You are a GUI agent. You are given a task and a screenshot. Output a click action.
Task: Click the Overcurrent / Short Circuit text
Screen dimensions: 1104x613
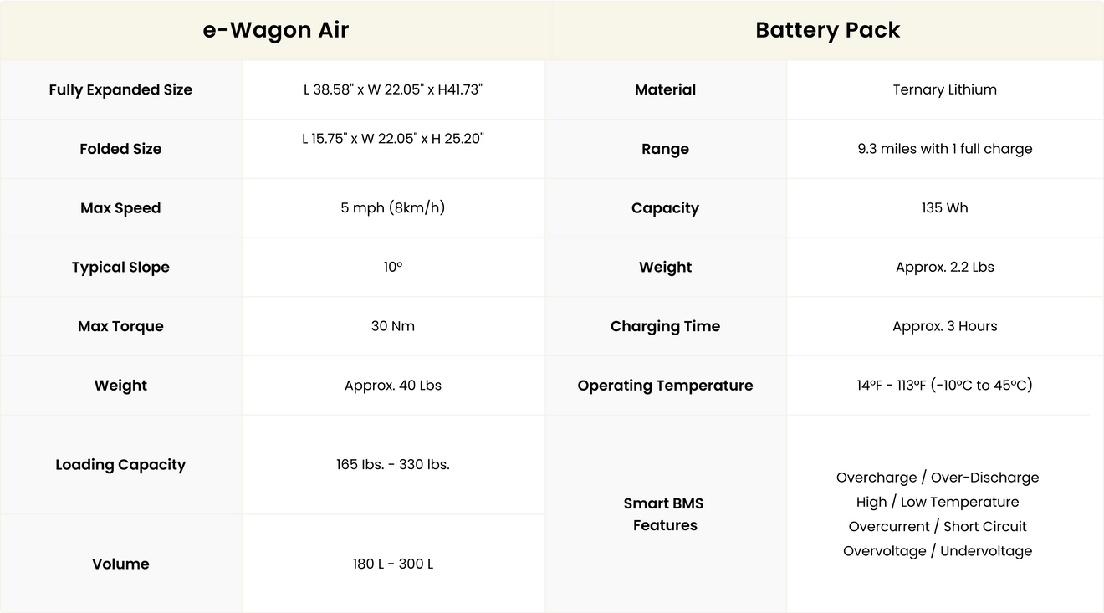[937, 527]
